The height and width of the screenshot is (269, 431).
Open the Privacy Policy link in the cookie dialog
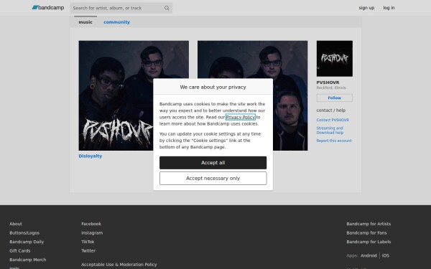click(x=240, y=117)
